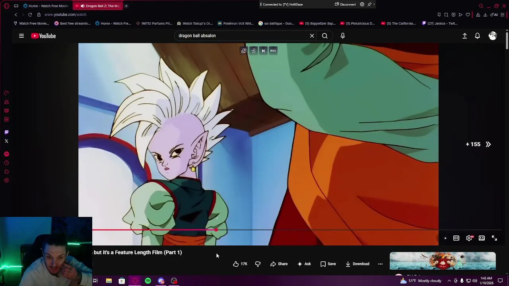
Task: Show hidden system tray icons
Action: point(449,281)
